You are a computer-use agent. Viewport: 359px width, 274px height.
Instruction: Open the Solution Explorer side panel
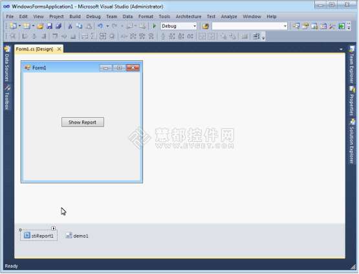351,141
